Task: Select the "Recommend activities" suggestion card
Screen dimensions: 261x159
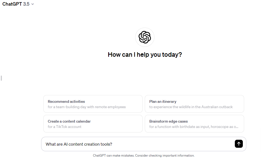Action: coord(93,104)
